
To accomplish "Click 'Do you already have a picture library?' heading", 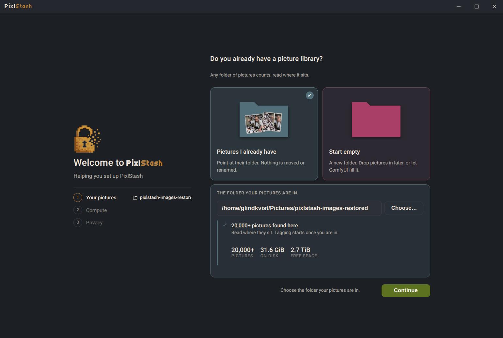I will pos(266,59).
